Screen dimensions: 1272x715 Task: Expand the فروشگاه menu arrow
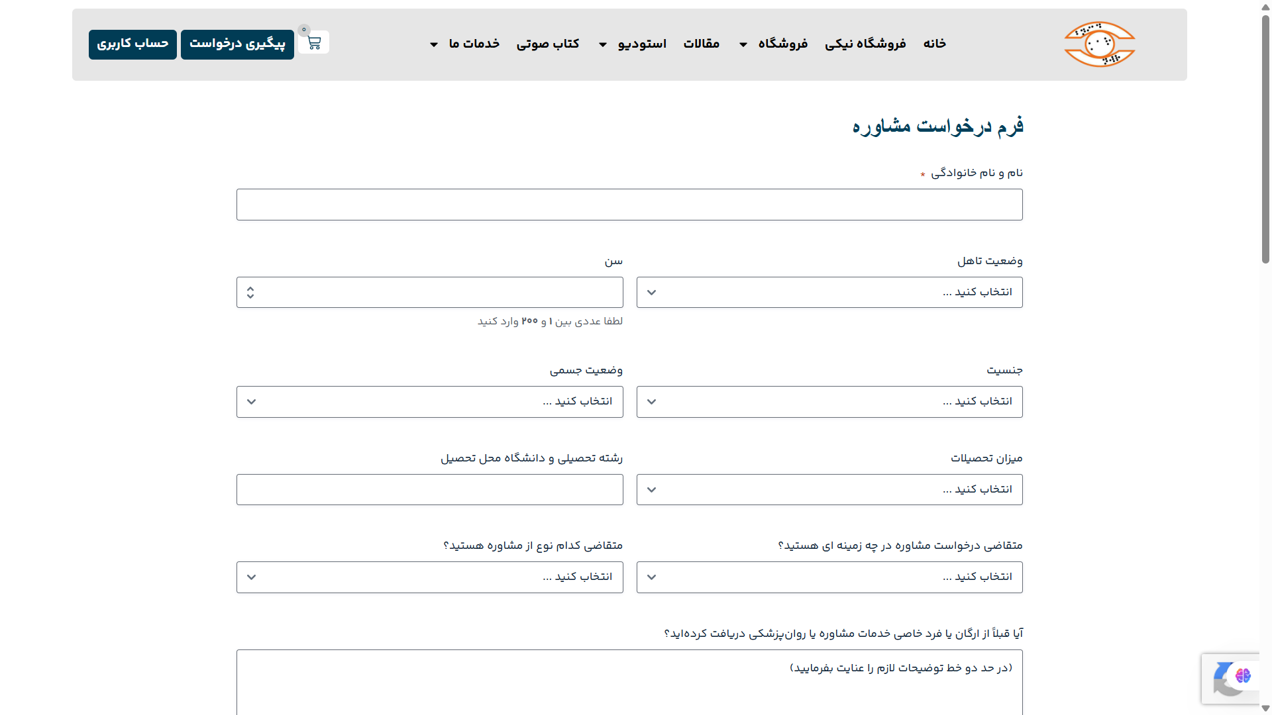tap(743, 44)
